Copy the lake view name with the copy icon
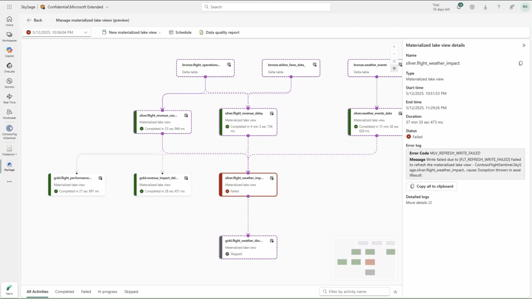The height and width of the screenshot is (299, 532). pos(521,63)
